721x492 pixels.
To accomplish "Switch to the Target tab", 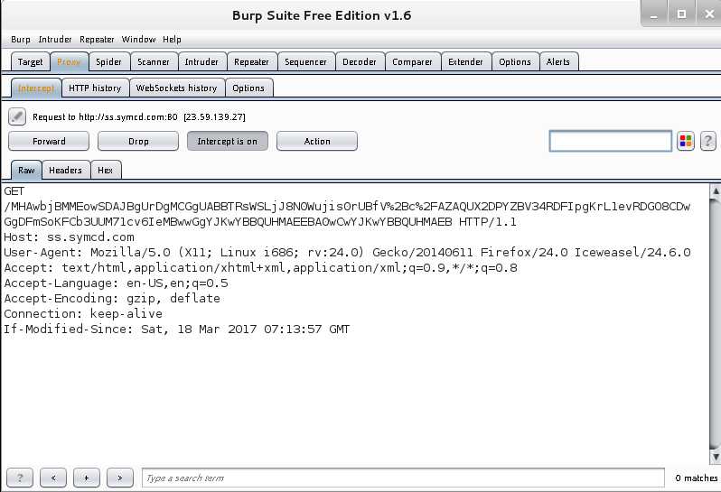I will point(30,62).
